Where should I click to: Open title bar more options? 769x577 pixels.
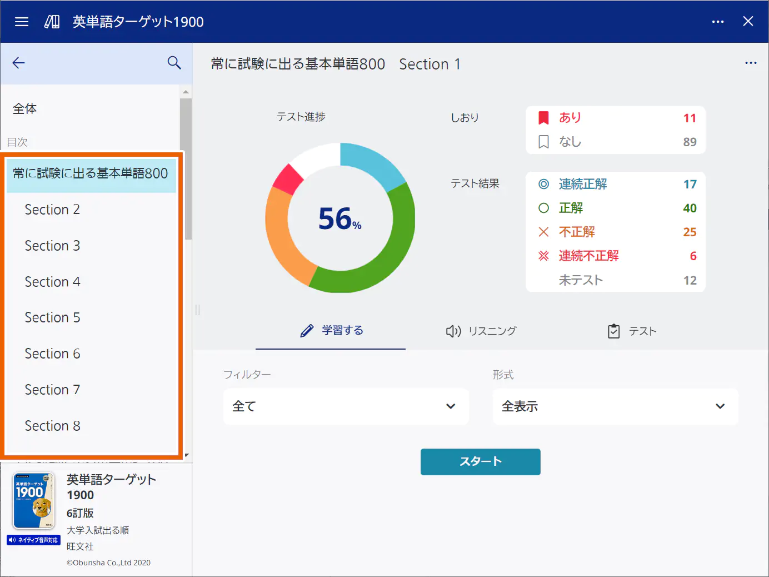tap(718, 22)
